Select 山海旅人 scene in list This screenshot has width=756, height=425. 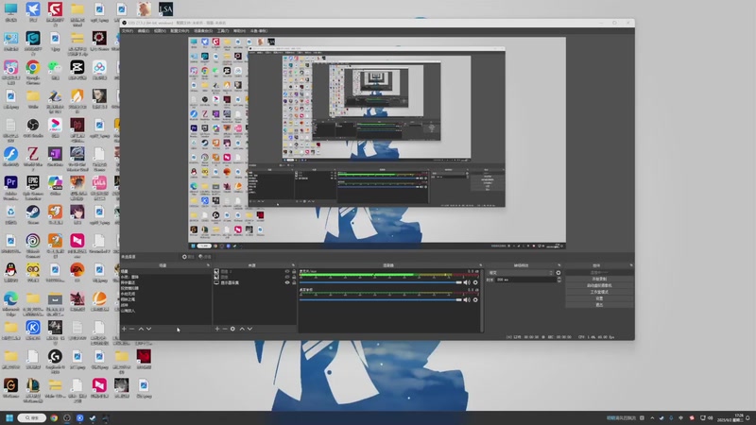click(166, 311)
